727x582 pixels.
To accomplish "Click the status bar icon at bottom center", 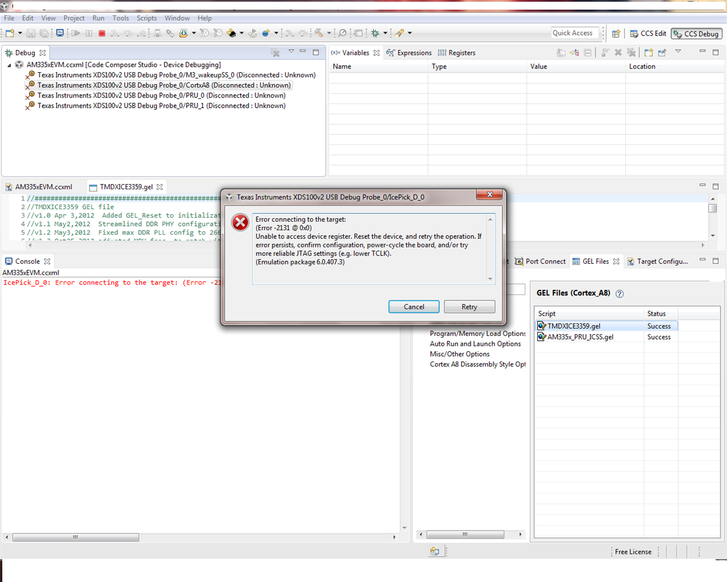I will point(435,551).
